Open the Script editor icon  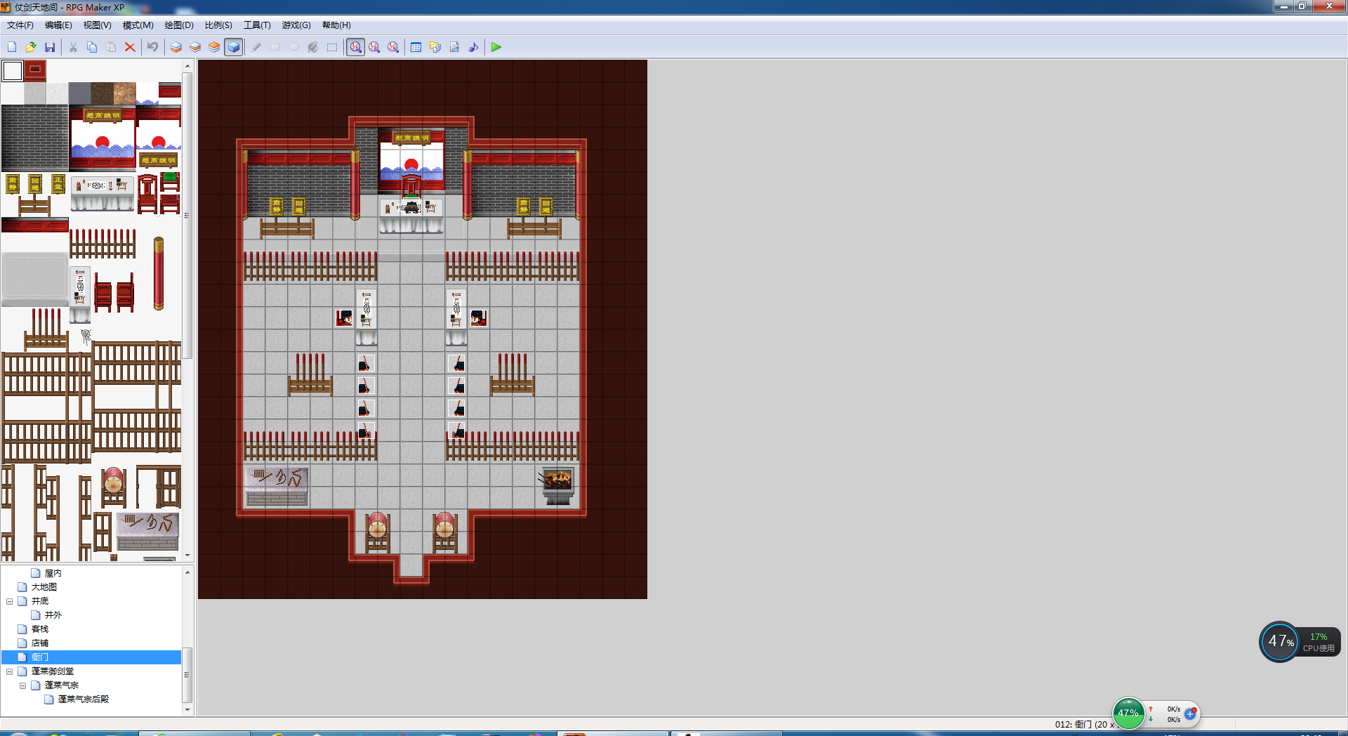454,47
